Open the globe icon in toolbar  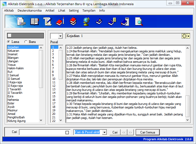point(86,22)
